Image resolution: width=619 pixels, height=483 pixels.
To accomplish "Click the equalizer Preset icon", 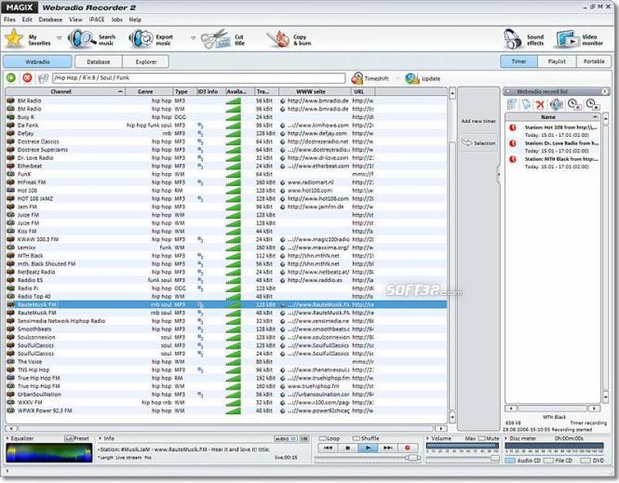I will 68,438.
